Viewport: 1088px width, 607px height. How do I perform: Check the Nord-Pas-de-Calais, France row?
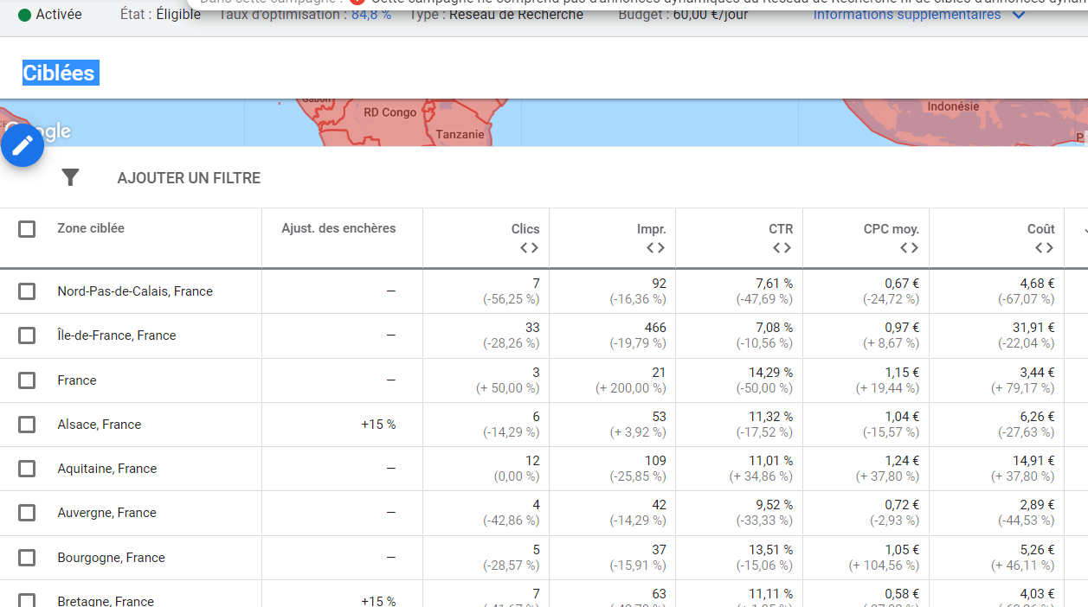[x=26, y=291]
